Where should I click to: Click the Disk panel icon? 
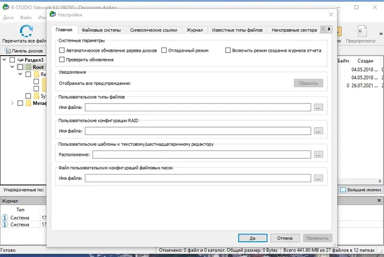(7, 50)
